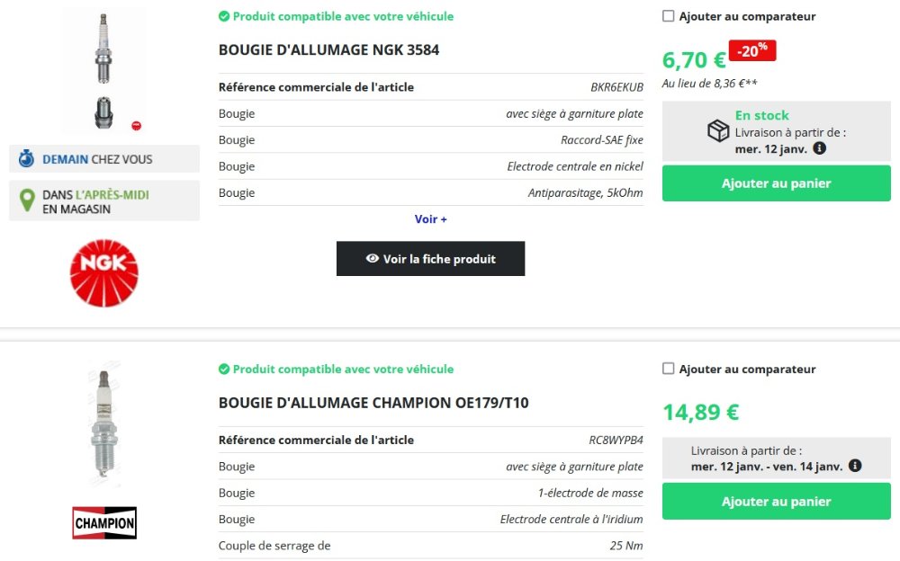Click the Champion delivery date info icon

pyautogui.click(x=855, y=466)
